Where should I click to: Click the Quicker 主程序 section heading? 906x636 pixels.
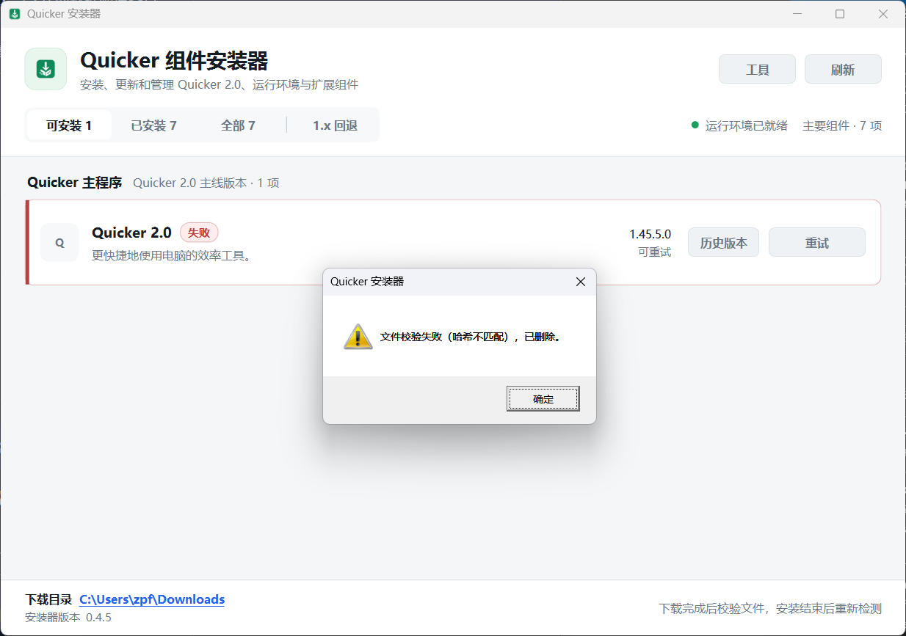pos(74,183)
